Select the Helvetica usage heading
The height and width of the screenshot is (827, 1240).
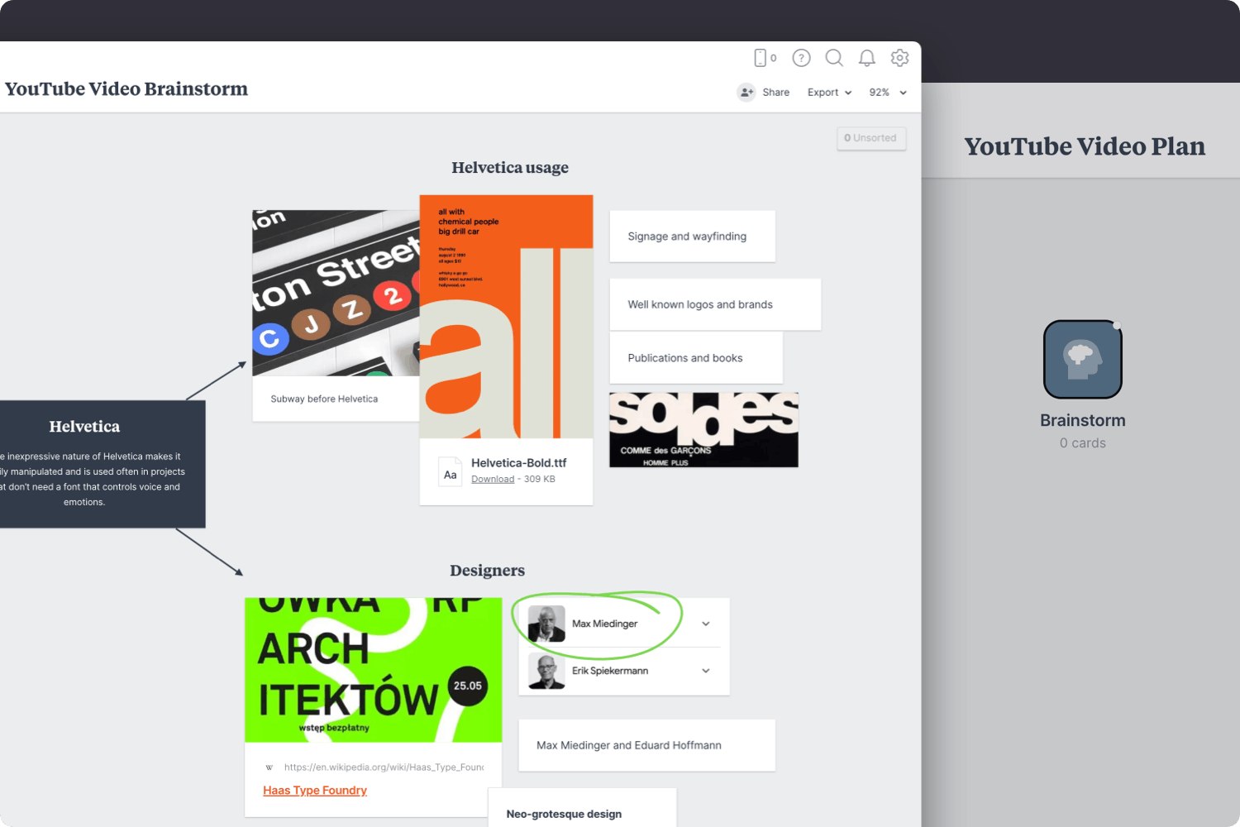(510, 168)
